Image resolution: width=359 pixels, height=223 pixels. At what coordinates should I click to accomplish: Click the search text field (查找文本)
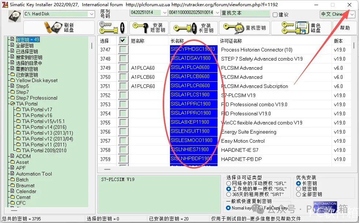(x=245, y=13)
